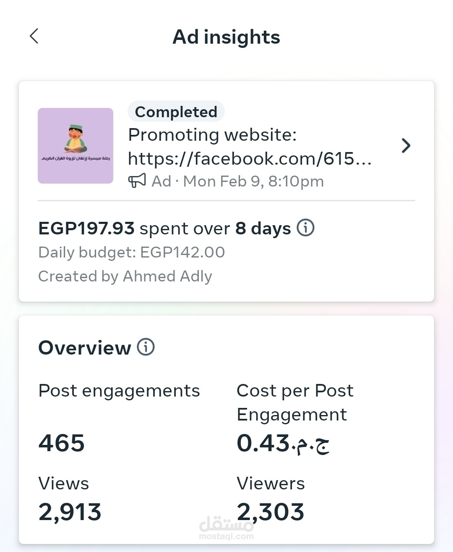Tap the Completed status badge
453x552 pixels.
tap(176, 112)
